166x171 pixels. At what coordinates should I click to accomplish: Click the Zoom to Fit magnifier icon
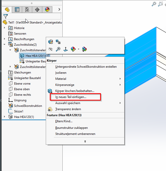click(x=154, y=4)
